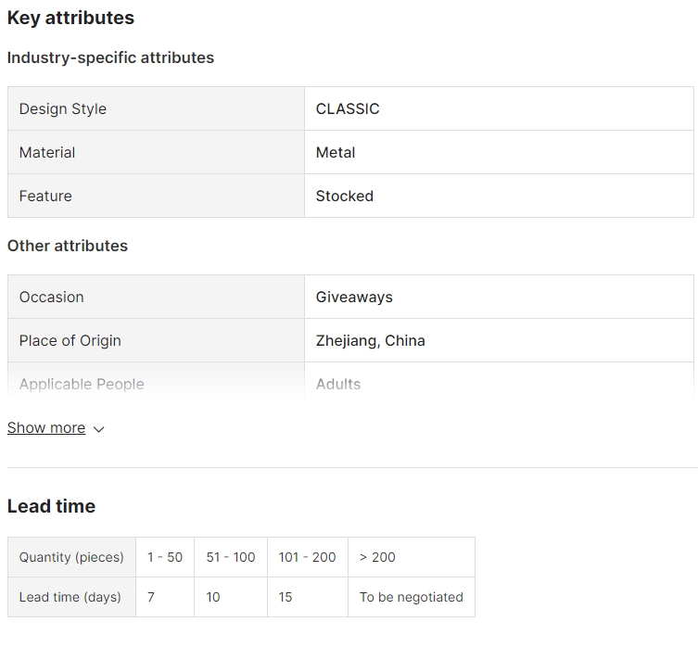This screenshot has height=647, width=698.
Task: Click the Zhejiang, China value
Action: [371, 340]
